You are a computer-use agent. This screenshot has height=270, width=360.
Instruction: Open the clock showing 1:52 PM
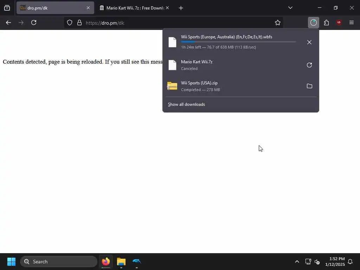pyautogui.click(x=335, y=262)
